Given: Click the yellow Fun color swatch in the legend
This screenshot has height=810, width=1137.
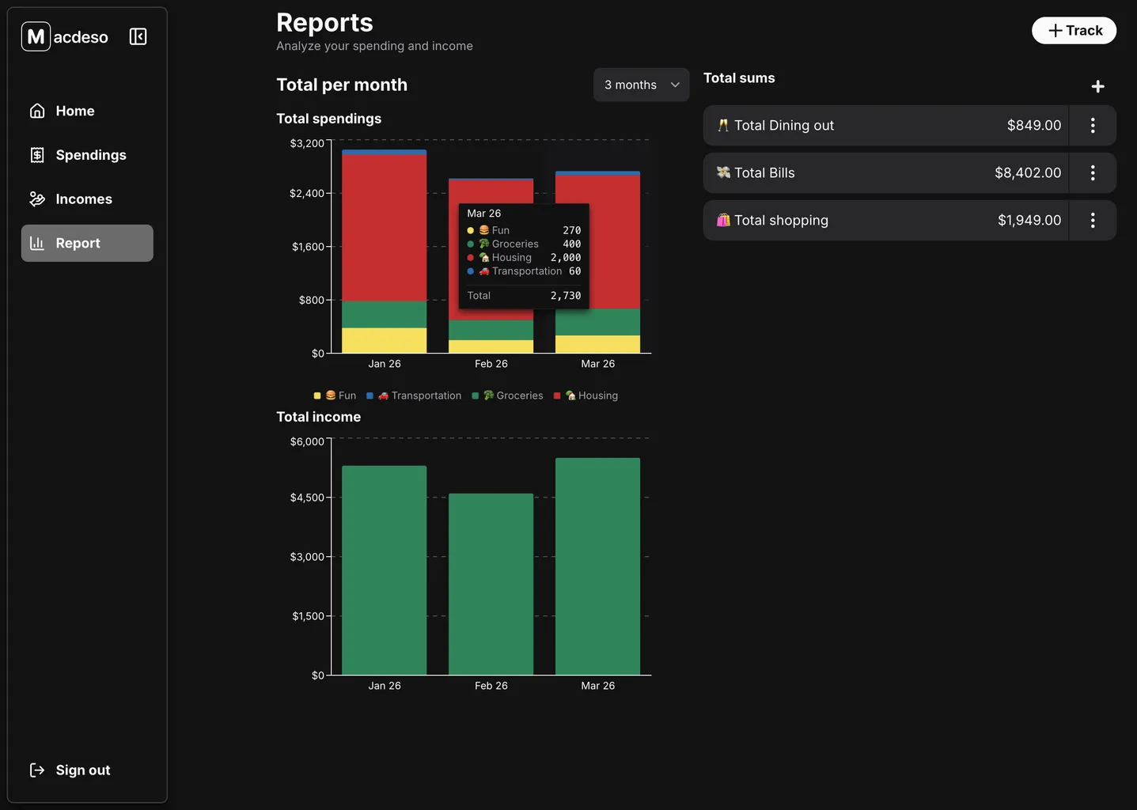Looking at the screenshot, I should tap(316, 396).
